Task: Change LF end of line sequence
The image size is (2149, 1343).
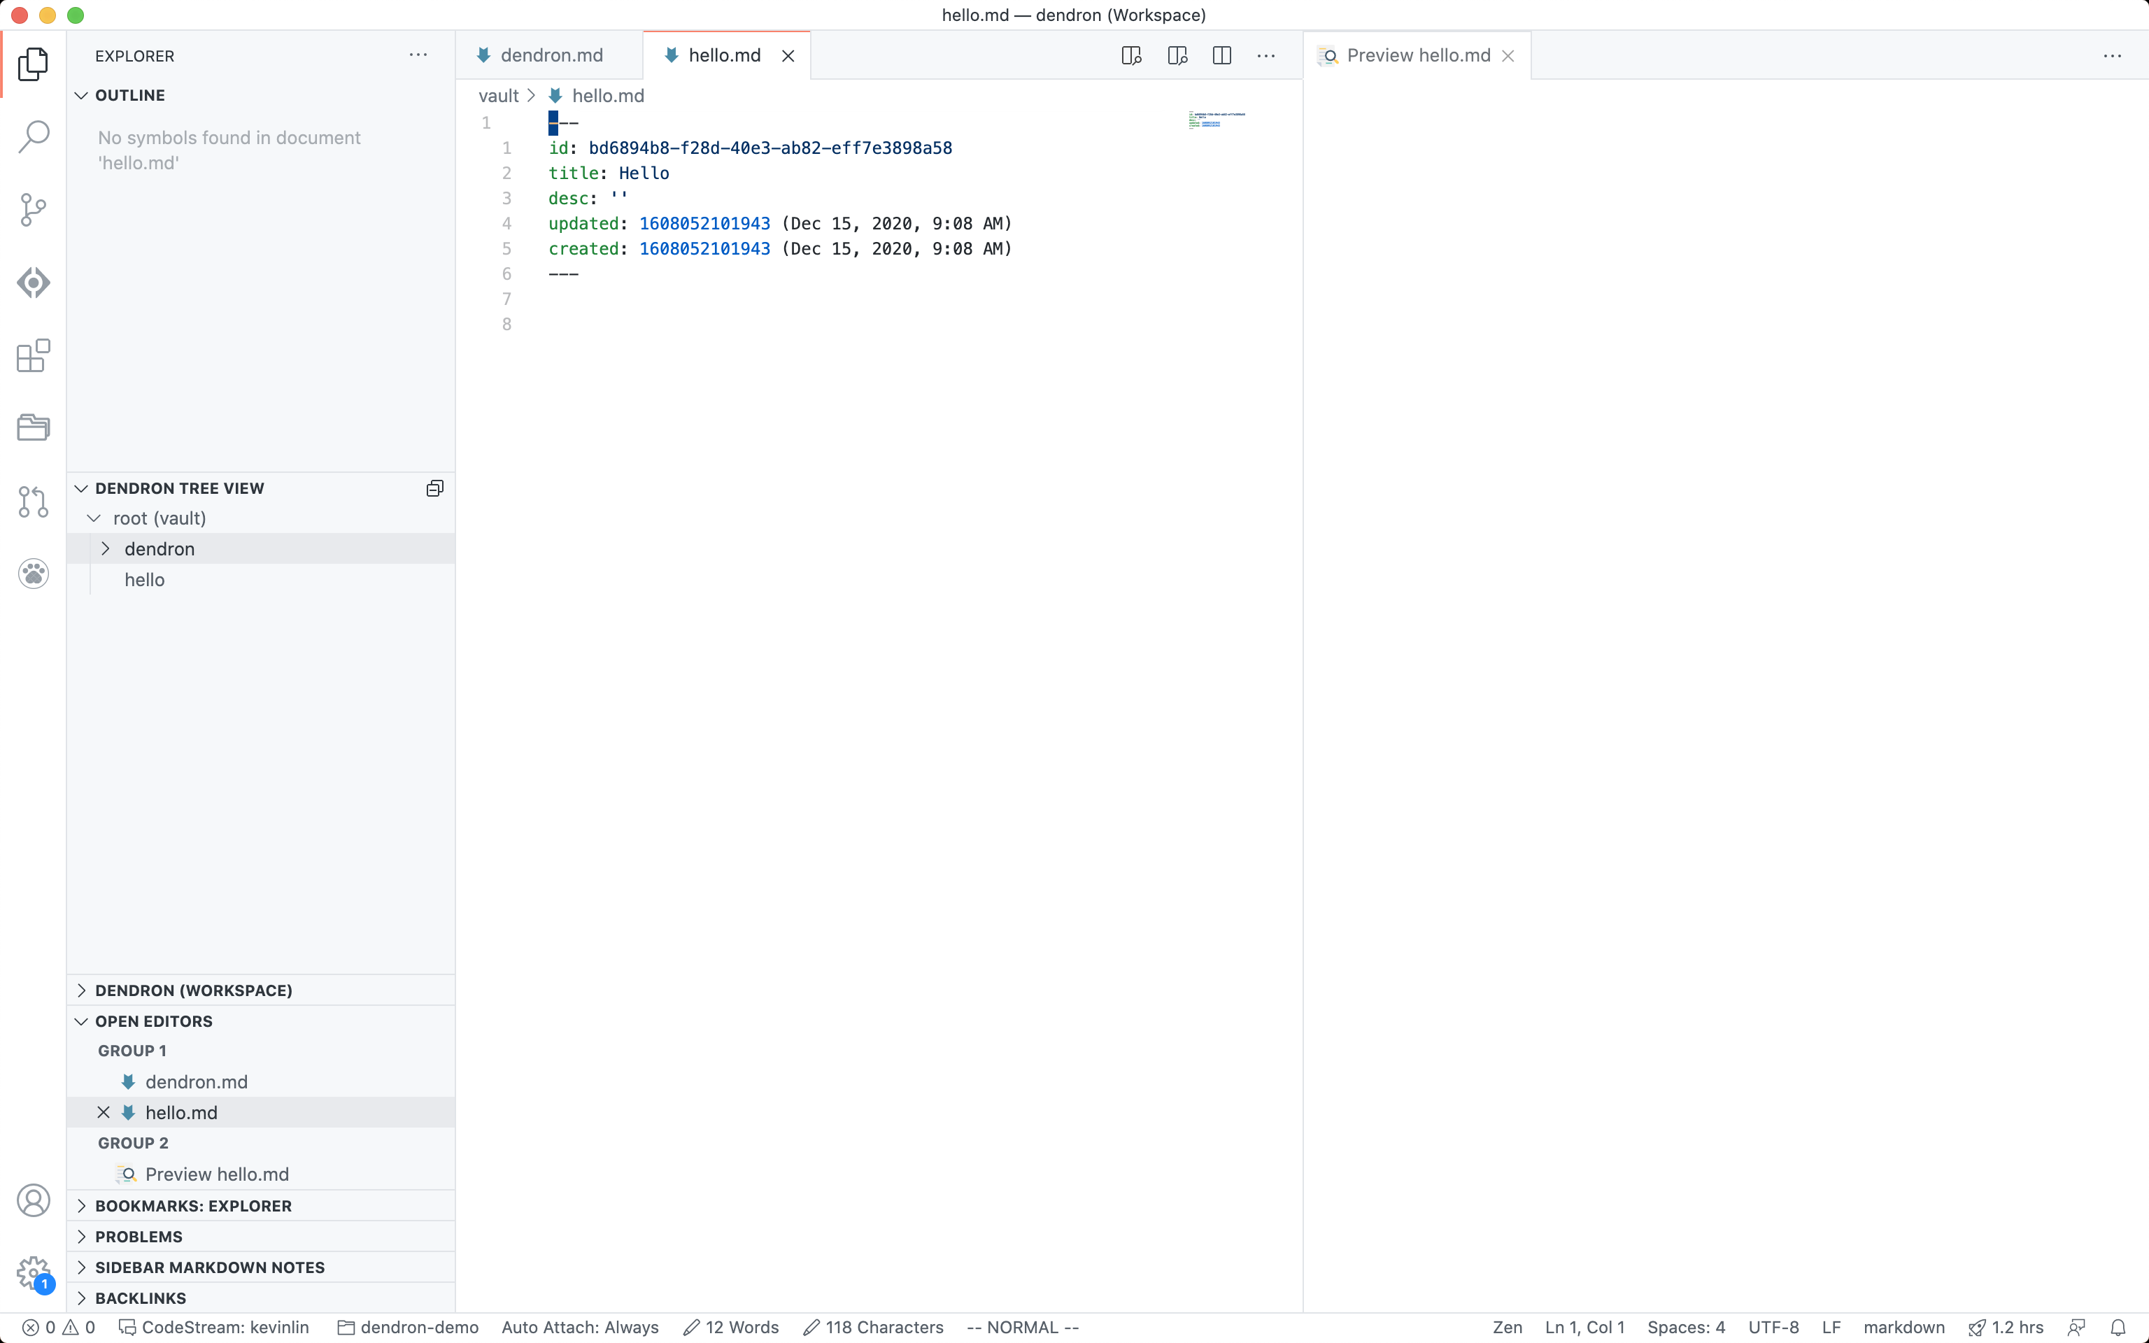Action: (1831, 1327)
